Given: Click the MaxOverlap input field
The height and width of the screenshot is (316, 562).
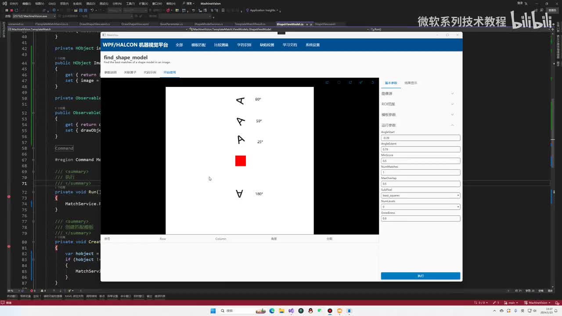Looking at the screenshot, I should (421, 184).
